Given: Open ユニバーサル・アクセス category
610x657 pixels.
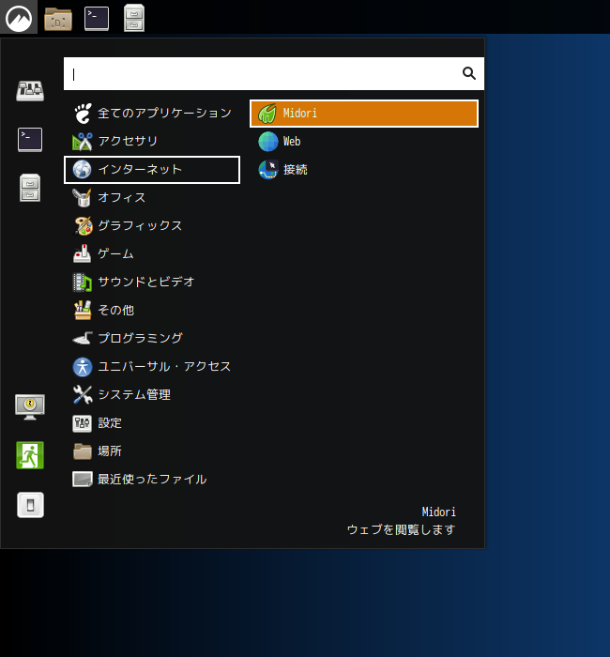Looking at the screenshot, I should (152, 367).
